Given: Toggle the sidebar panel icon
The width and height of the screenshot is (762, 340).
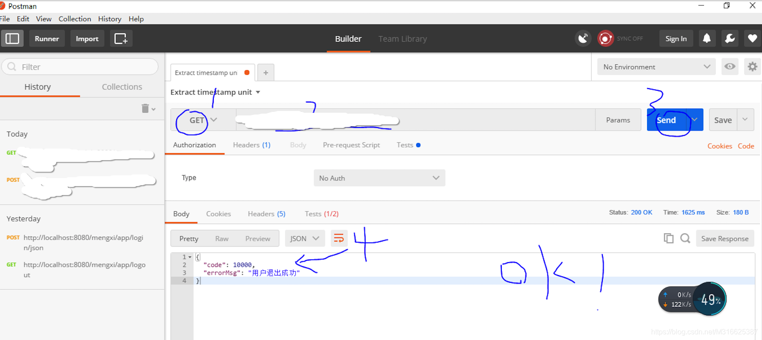Looking at the screenshot, I should click(x=13, y=38).
